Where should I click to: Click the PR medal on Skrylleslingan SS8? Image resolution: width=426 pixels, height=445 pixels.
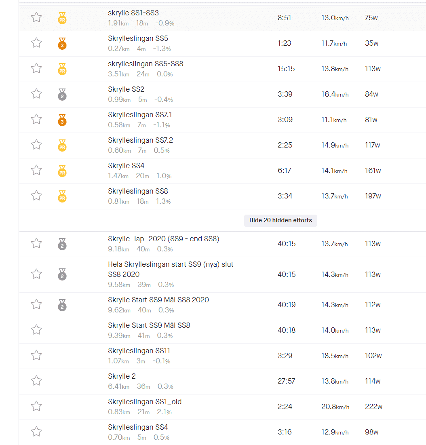(x=62, y=196)
